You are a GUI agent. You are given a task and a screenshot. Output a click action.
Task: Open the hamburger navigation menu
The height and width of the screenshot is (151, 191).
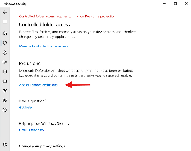point(5,22)
